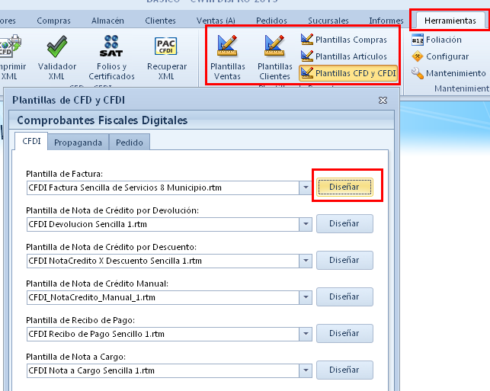
Task: Switch to the Pedido tab
Action: [x=130, y=143]
